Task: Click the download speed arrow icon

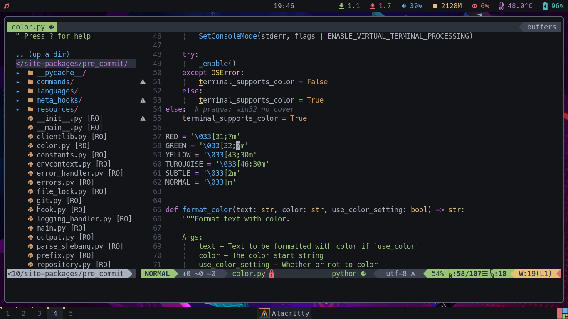Action: pyautogui.click(x=342, y=6)
